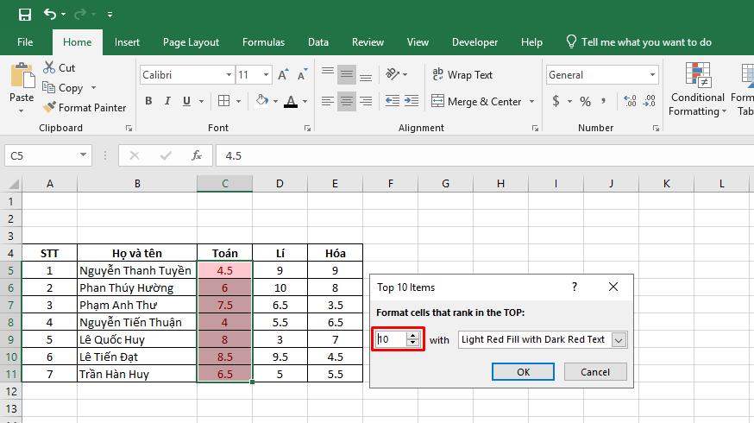This screenshot has height=423, width=754.
Task: Click the formula bar showing 4.5
Action: click(x=485, y=156)
